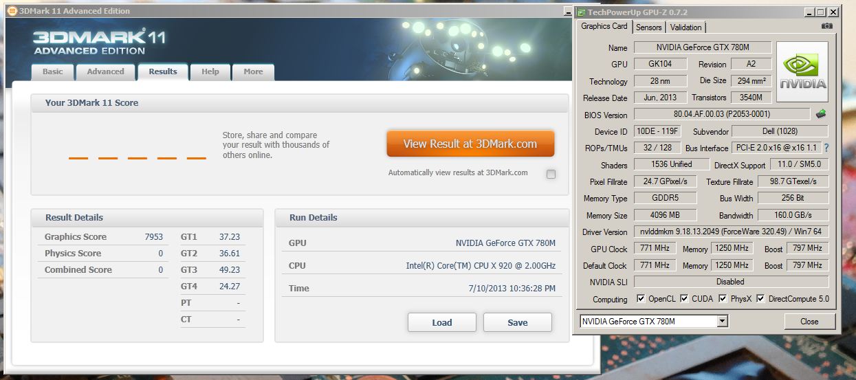Click the Subvendor Dell field
856x380 pixels.
[779, 131]
